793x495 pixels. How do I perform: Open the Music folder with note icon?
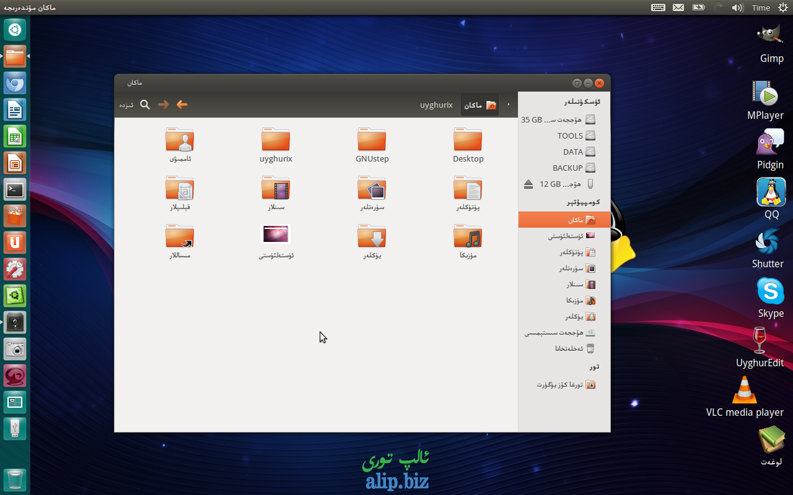pos(468,241)
